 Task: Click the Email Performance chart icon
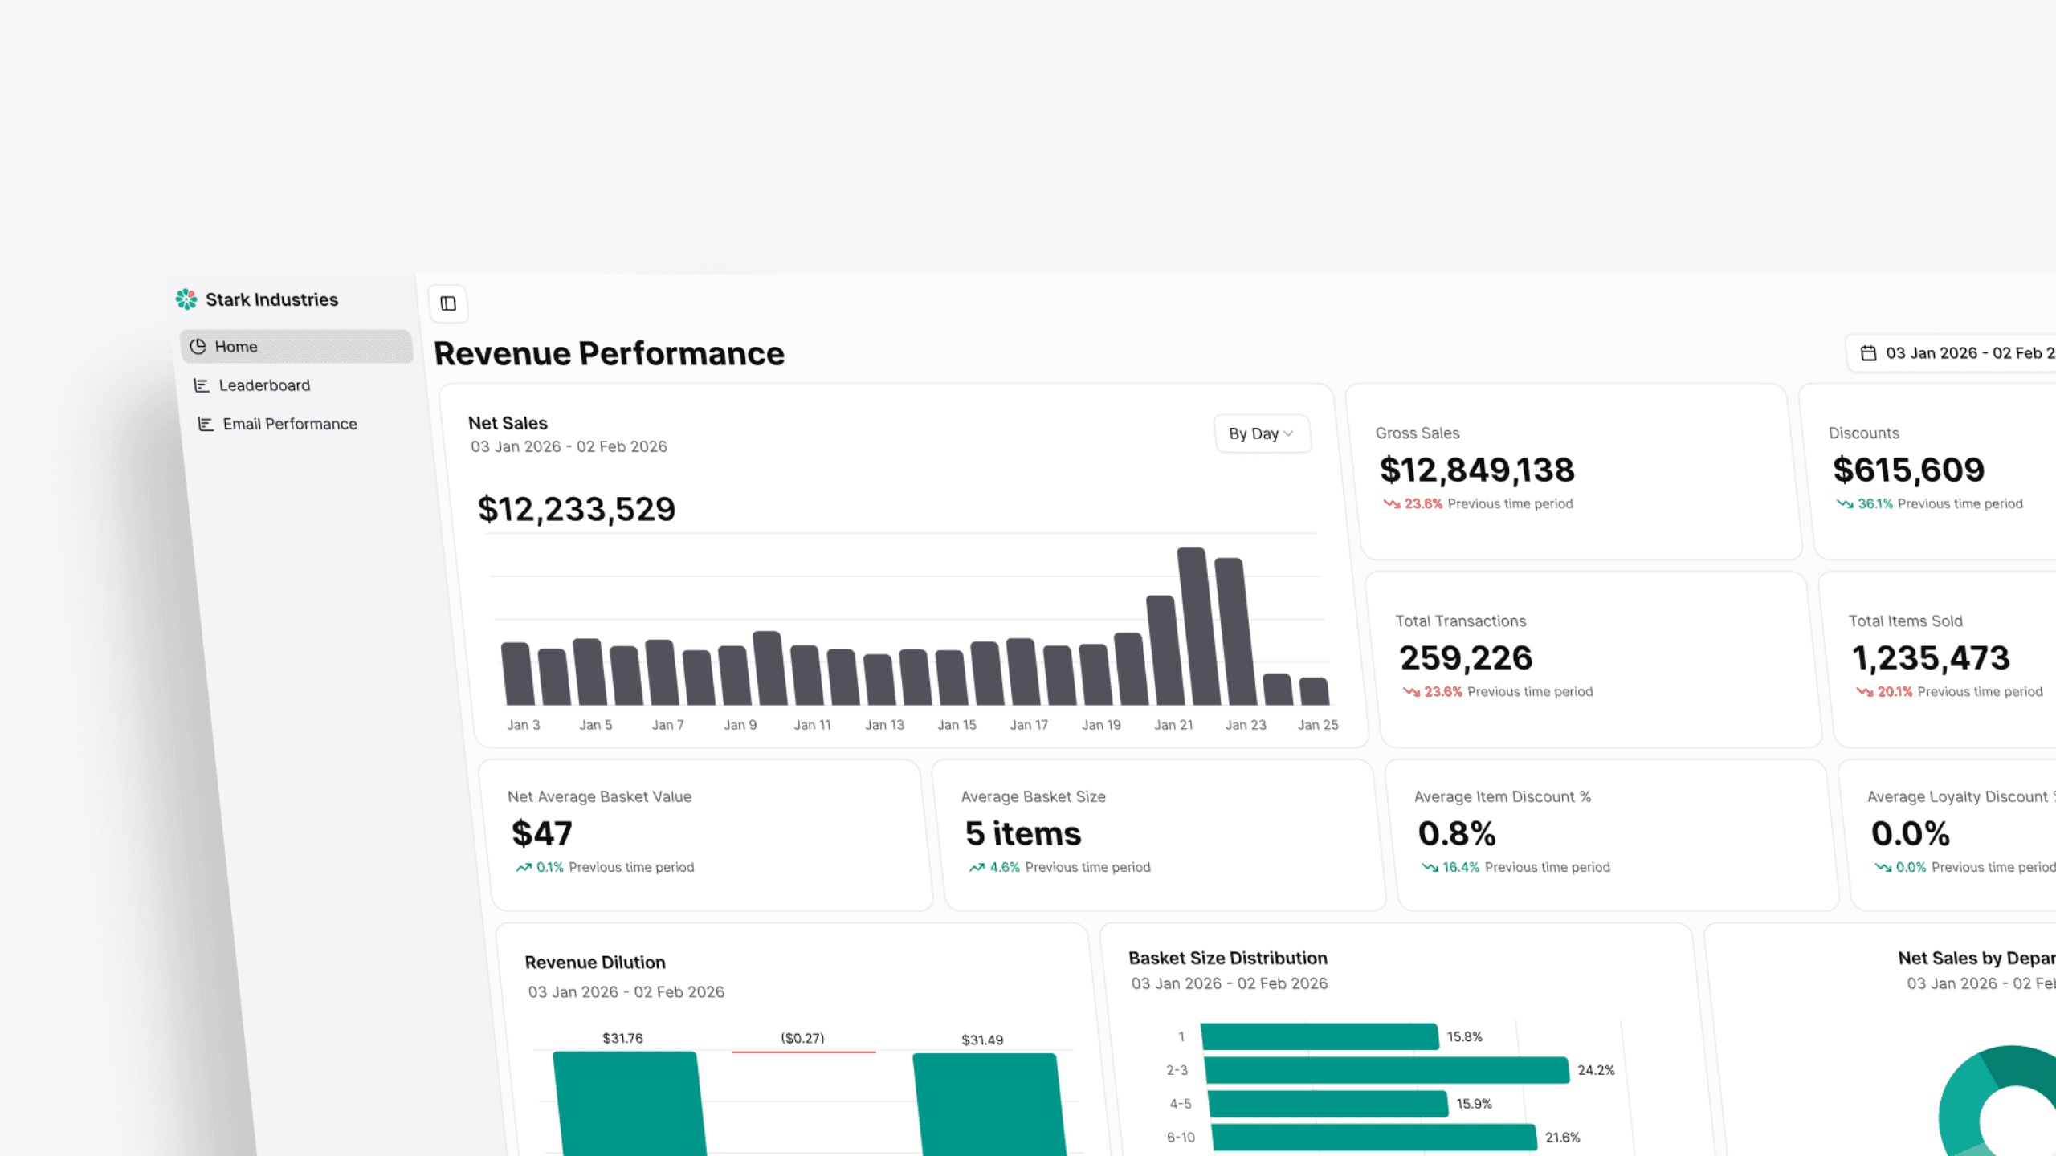[206, 424]
